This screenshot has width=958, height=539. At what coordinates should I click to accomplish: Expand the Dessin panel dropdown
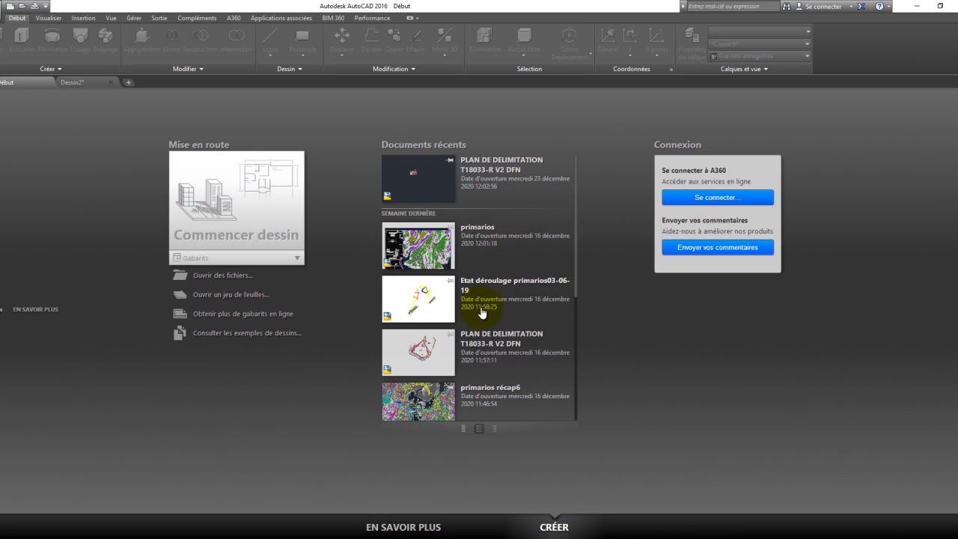coord(290,69)
